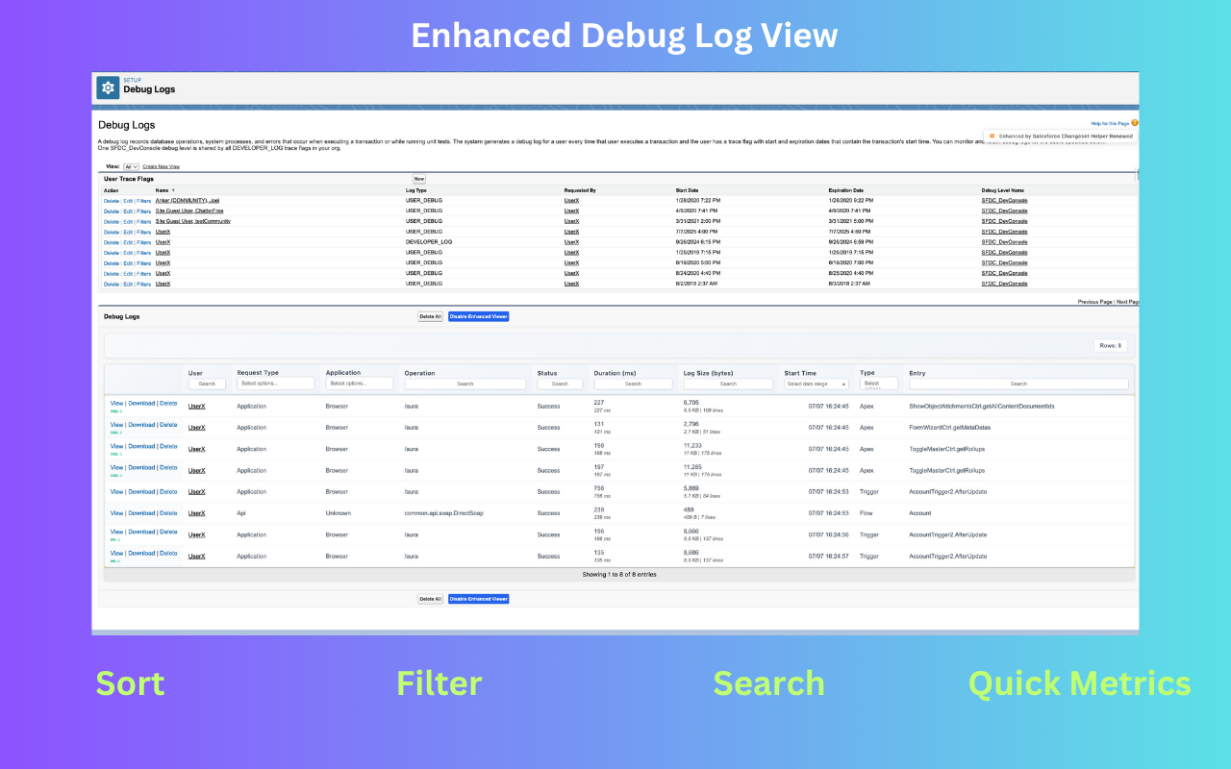Open the Application Select options filter
This screenshot has height=769, width=1231.
360,384
